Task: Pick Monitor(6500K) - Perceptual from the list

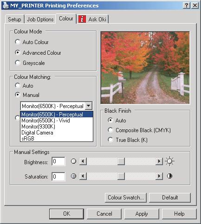Action: (x=57, y=115)
